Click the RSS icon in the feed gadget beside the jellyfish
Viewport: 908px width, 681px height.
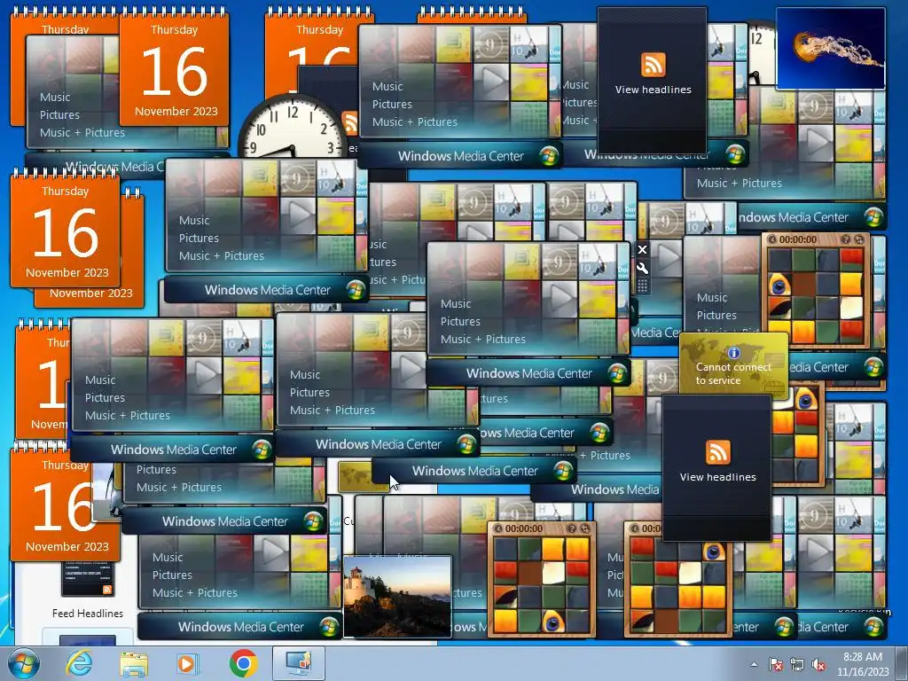654,64
